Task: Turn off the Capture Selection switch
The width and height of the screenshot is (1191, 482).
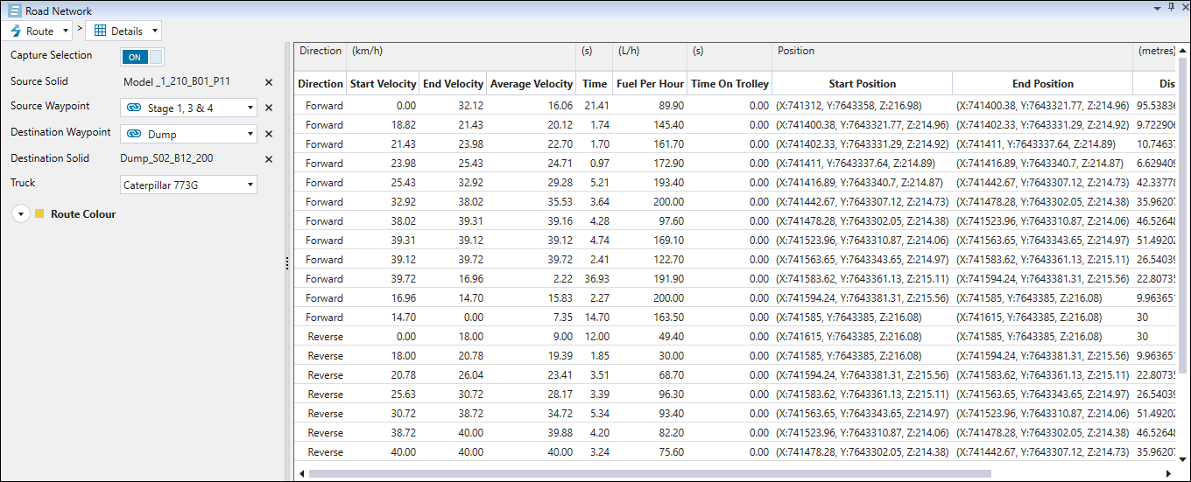Action: tap(142, 57)
